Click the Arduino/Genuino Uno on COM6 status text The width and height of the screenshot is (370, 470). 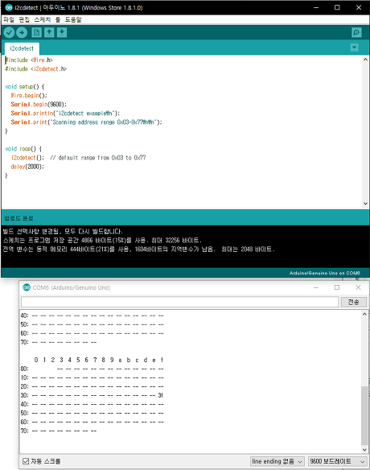[324, 273]
